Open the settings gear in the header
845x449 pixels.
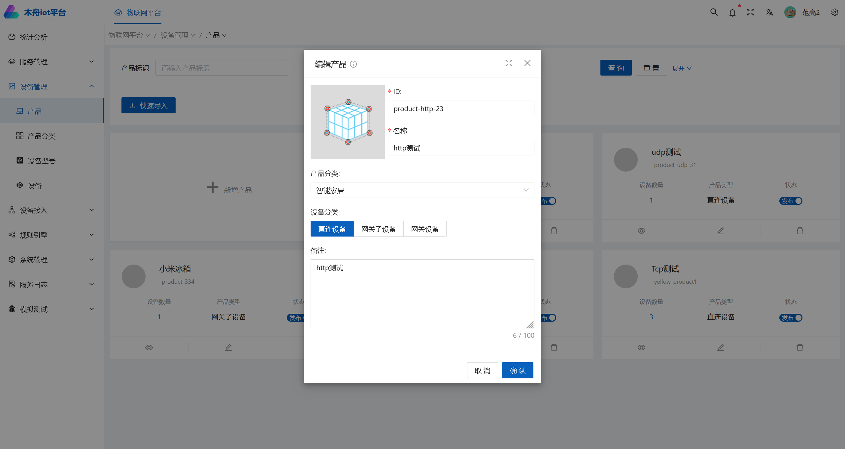[x=835, y=12]
